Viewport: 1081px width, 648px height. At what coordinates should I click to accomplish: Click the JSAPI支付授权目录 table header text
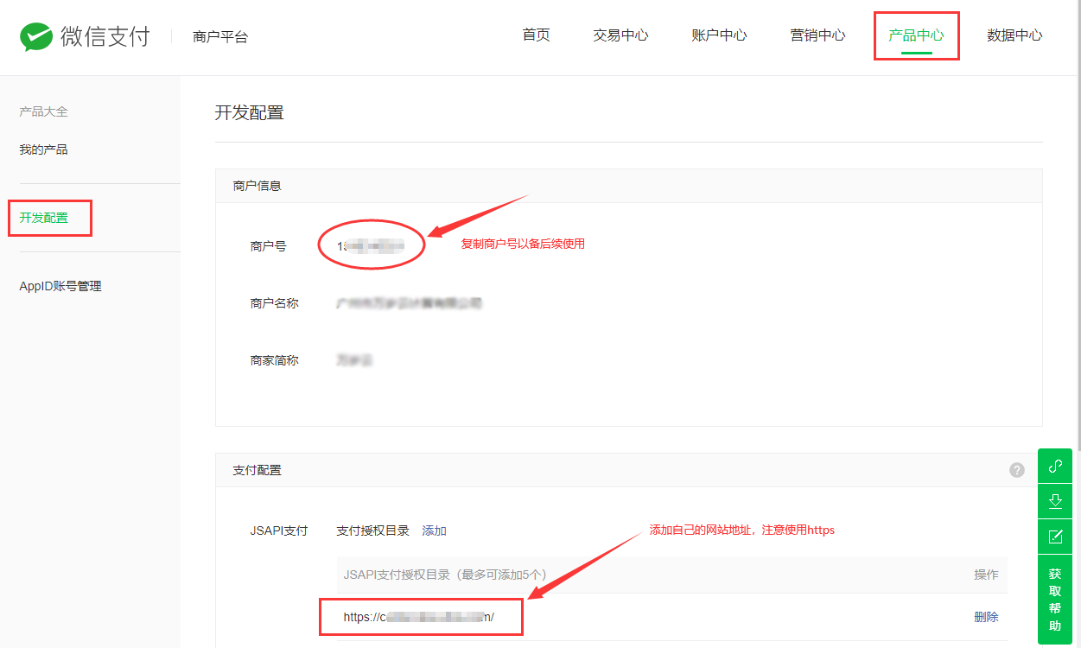click(x=445, y=575)
